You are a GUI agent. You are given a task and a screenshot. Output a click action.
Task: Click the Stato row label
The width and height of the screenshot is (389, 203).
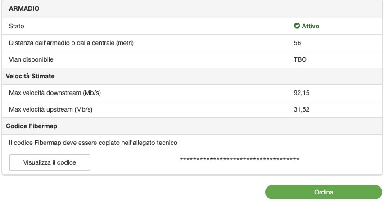17,26
